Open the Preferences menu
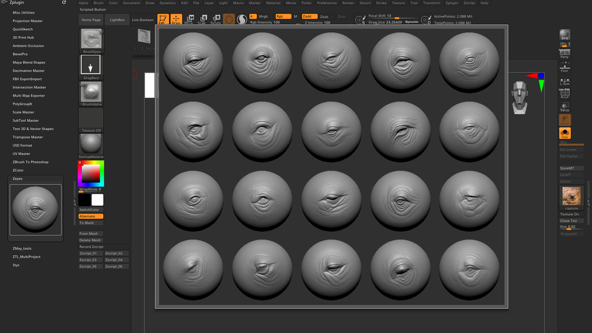This screenshot has height=333, width=592. [x=326, y=2]
